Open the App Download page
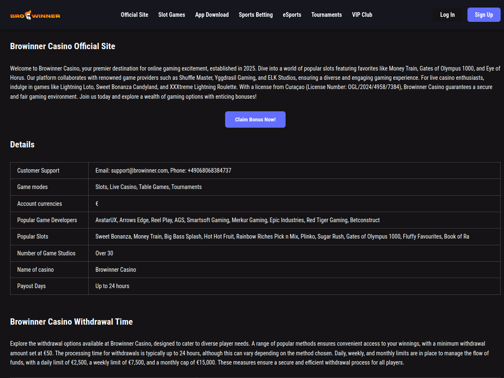The width and height of the screenshot is (504, 378). pos(212,15)
